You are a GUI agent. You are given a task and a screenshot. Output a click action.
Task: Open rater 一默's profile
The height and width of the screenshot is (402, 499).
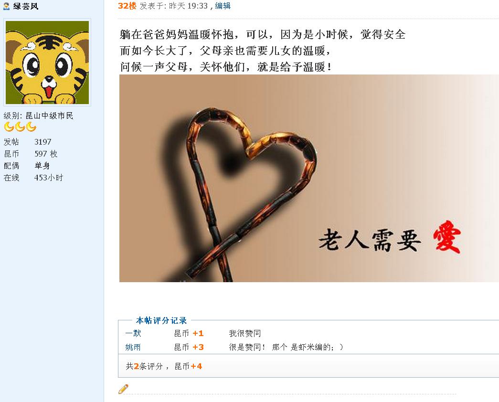133,333
